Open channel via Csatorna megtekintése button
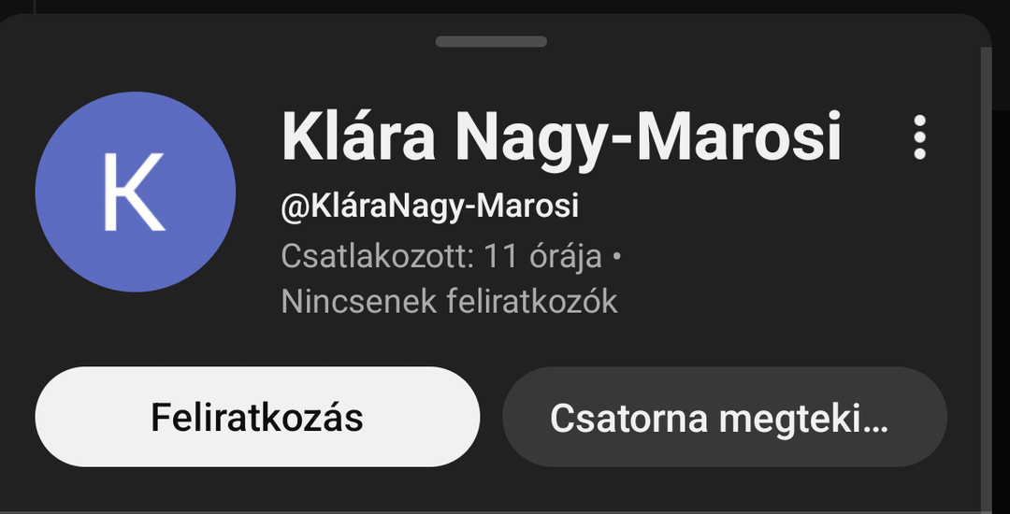This screenshot has height=514, width=1010. (725, 417)
